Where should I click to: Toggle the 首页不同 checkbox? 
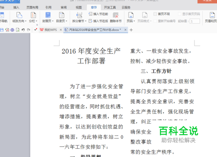click(155, 14)
